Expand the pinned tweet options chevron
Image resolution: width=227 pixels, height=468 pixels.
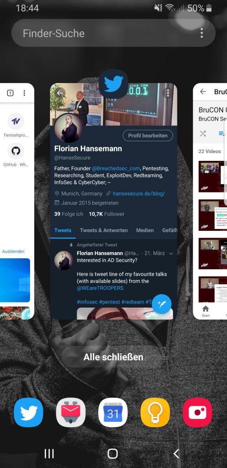click(171, 253)
